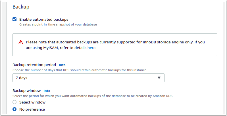
Task: Choose the No preference radio button
Action: pyautogui.click(x=14, y=109)
